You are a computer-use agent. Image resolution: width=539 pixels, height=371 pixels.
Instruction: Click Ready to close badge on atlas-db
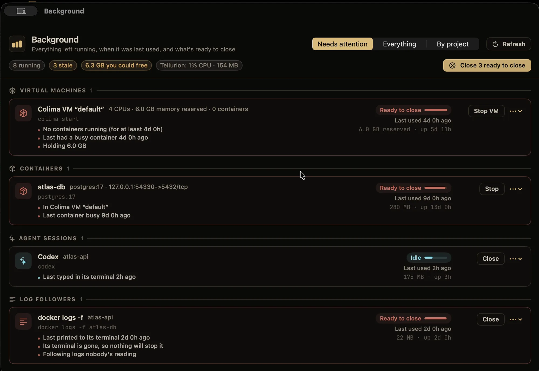[x=413, y=188]
